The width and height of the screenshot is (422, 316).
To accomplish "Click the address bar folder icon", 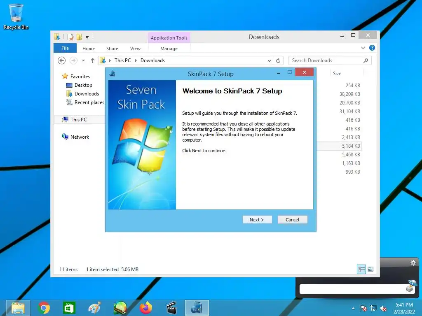I will (x=103, y=60).
